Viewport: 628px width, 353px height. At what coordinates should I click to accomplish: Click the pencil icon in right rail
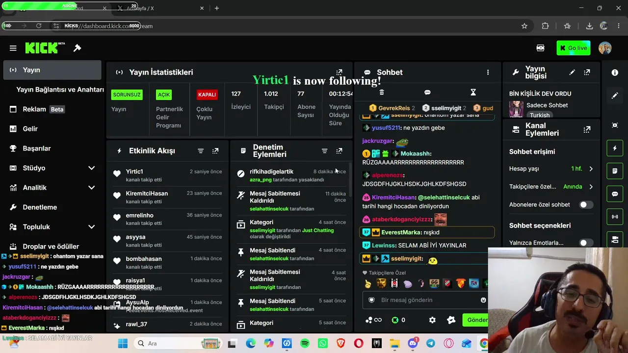pos(615,96)
